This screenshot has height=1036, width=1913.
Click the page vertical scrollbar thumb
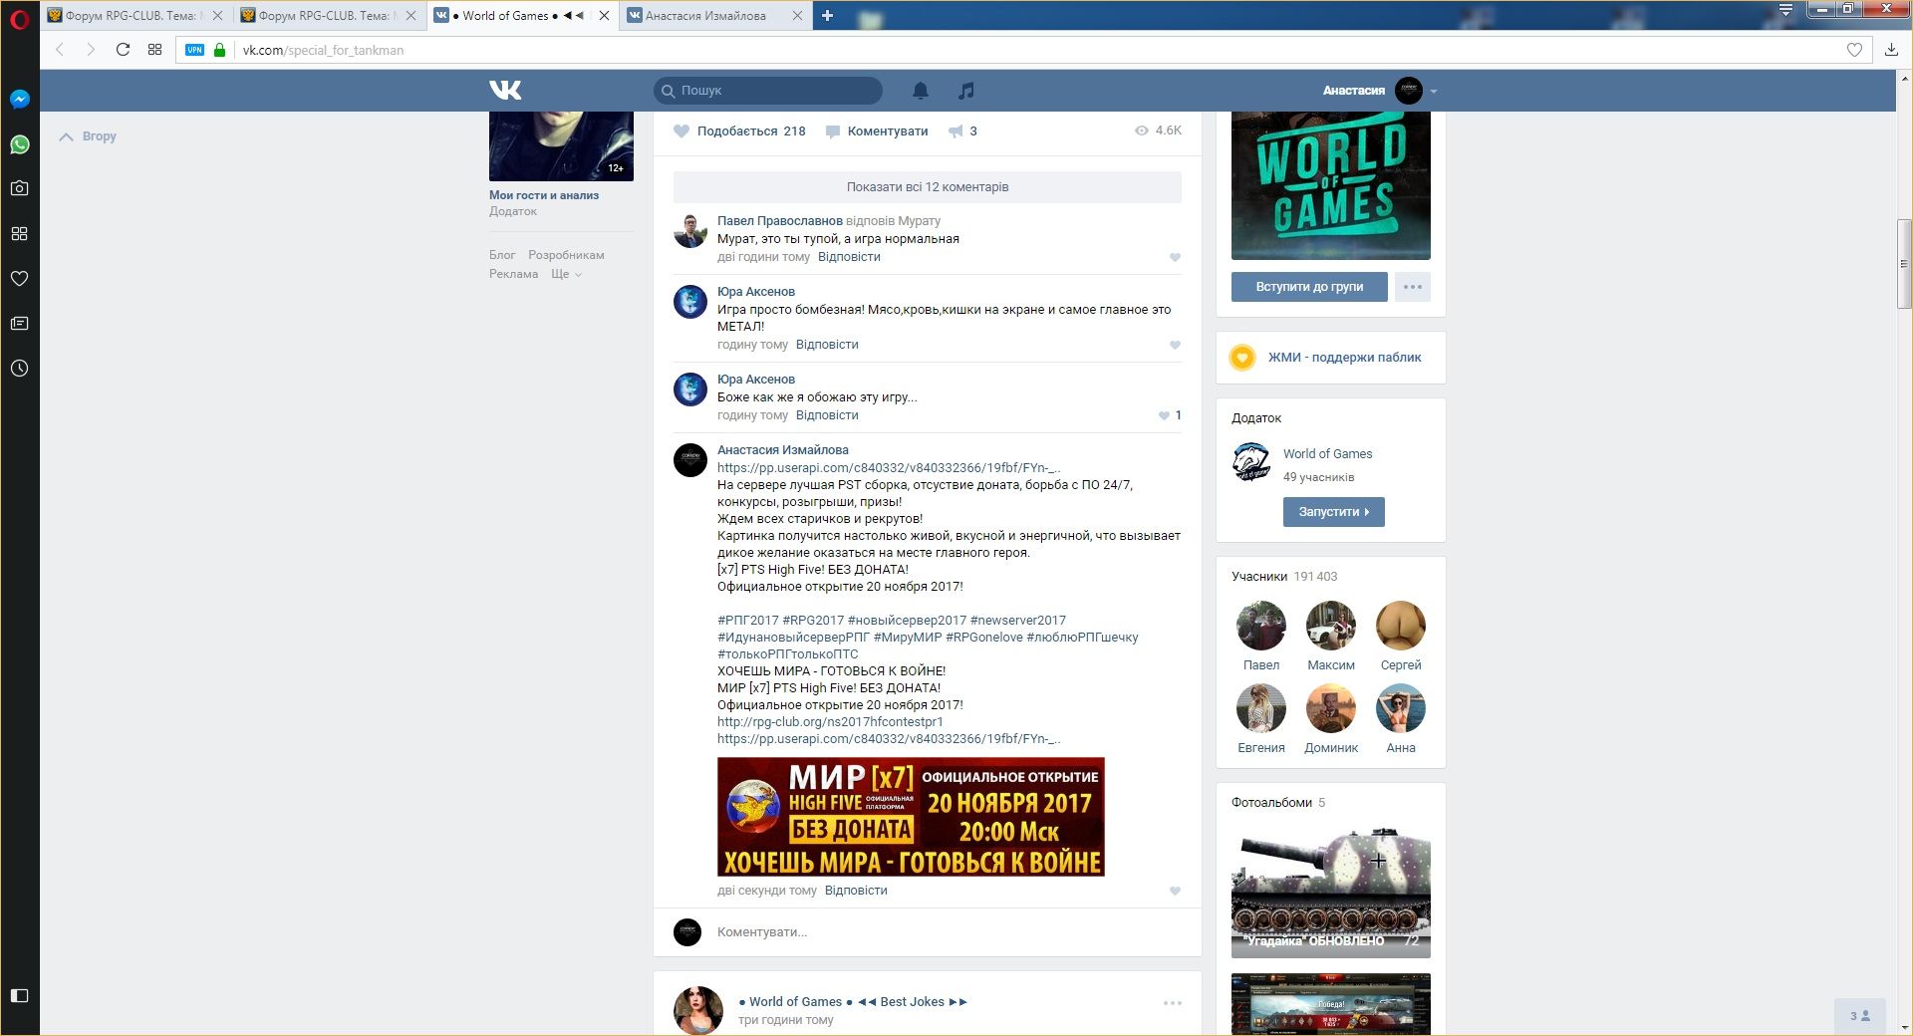pos(1904,264)
